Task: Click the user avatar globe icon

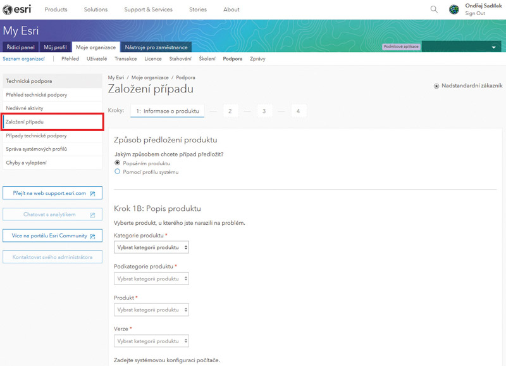Action: (454, 9)
